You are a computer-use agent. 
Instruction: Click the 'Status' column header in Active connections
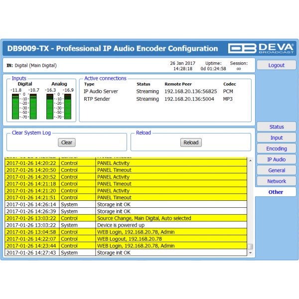[x=144, y=84]
